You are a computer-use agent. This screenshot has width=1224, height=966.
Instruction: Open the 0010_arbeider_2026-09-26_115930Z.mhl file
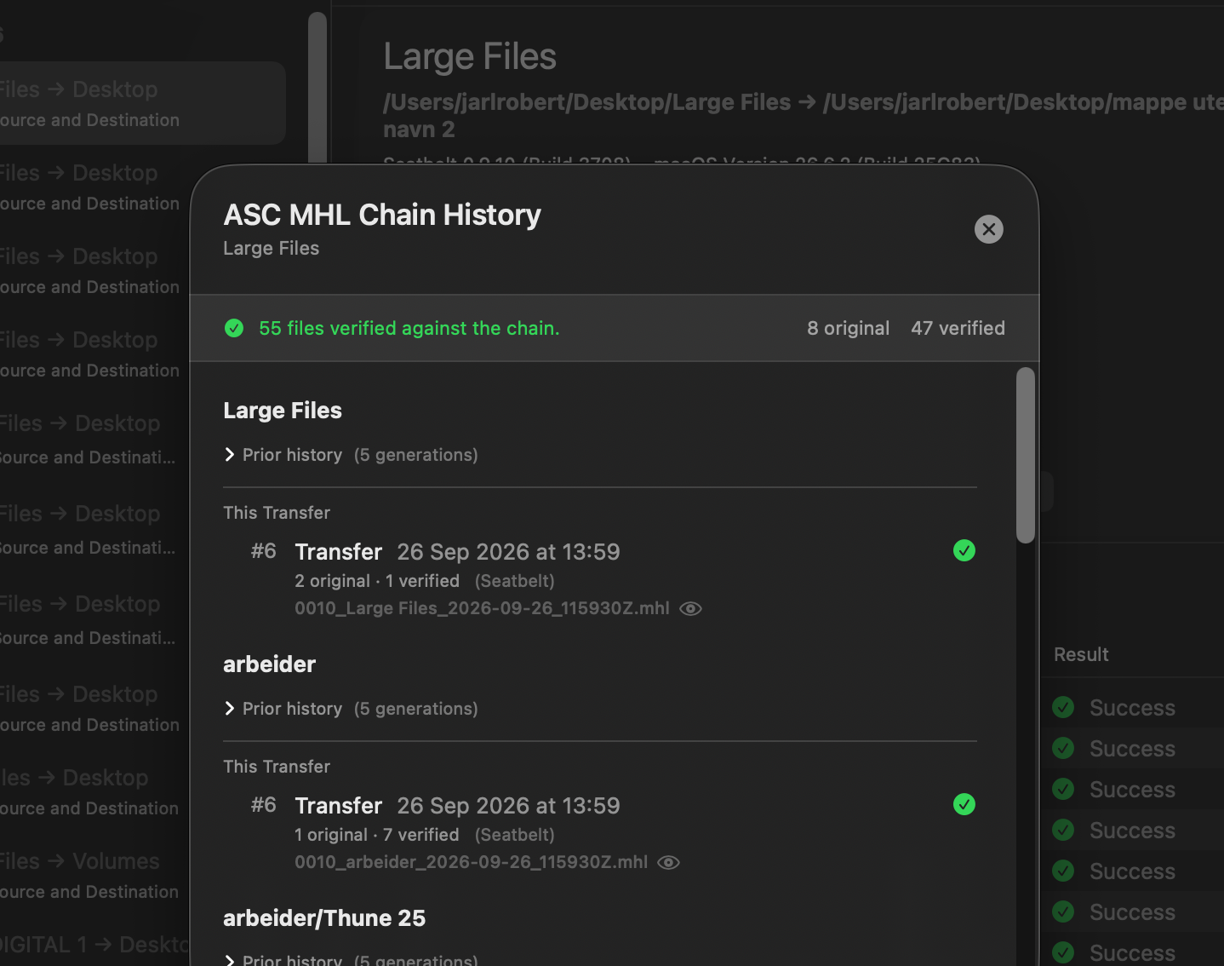point(471,862)
